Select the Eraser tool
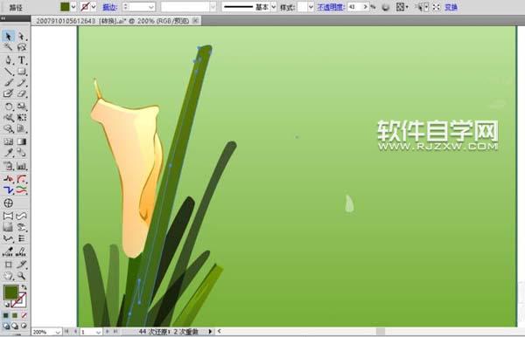This screenshot has height=337, width=525. pyautogui.click(x=22, y=93)
